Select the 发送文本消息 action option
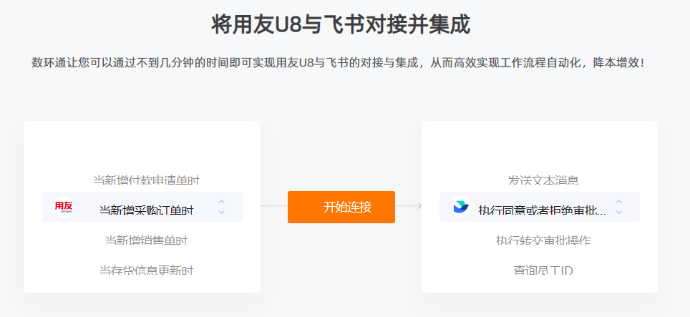This screenshot has height=317, width=690. (x=543, y=180)
